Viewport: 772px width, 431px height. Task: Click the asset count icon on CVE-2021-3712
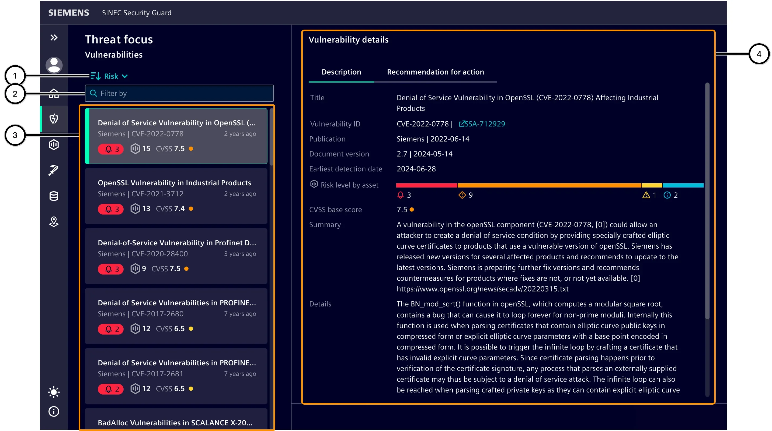coord(135,209)
